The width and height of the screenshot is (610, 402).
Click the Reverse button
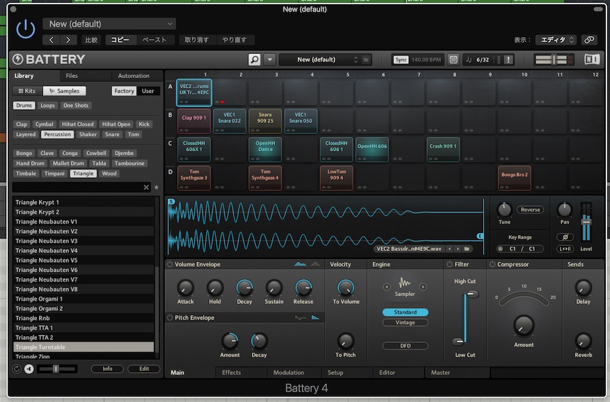[x=530, y=210]
